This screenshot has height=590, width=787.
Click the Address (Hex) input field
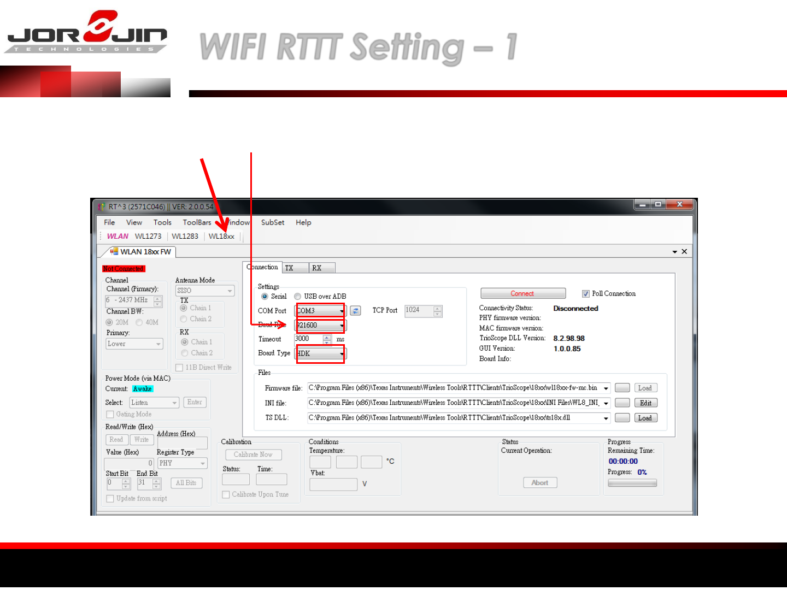(x=183, y=442)
